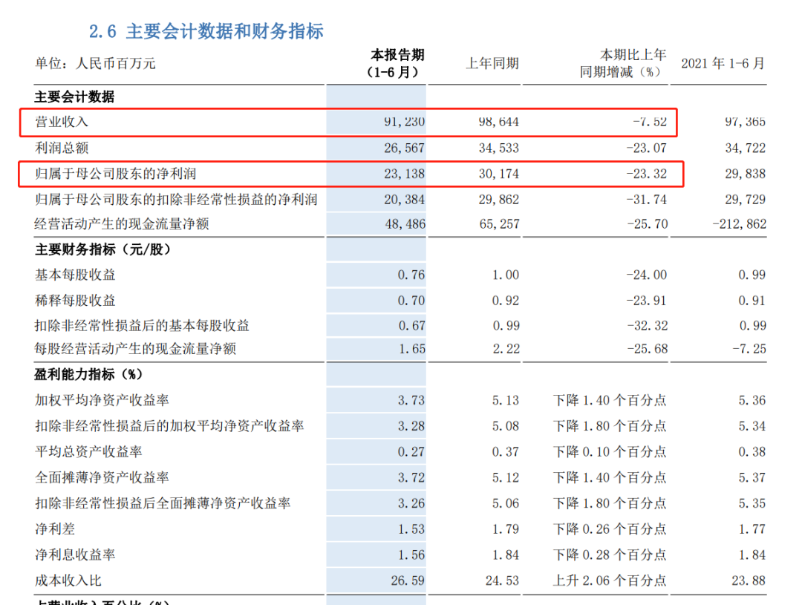Viewport: 802px width, 605px height.
Task: Click the 扣除非经常性损益后全面摊薄净资产收益率 label
Action: coord(163,503)
